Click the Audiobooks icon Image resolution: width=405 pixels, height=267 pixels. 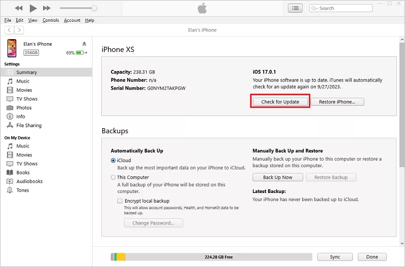coord(10,181)
